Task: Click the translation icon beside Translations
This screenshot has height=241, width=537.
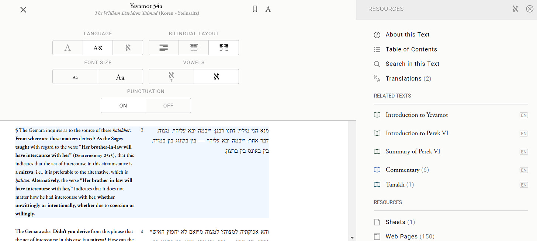Action: point(377,78)
